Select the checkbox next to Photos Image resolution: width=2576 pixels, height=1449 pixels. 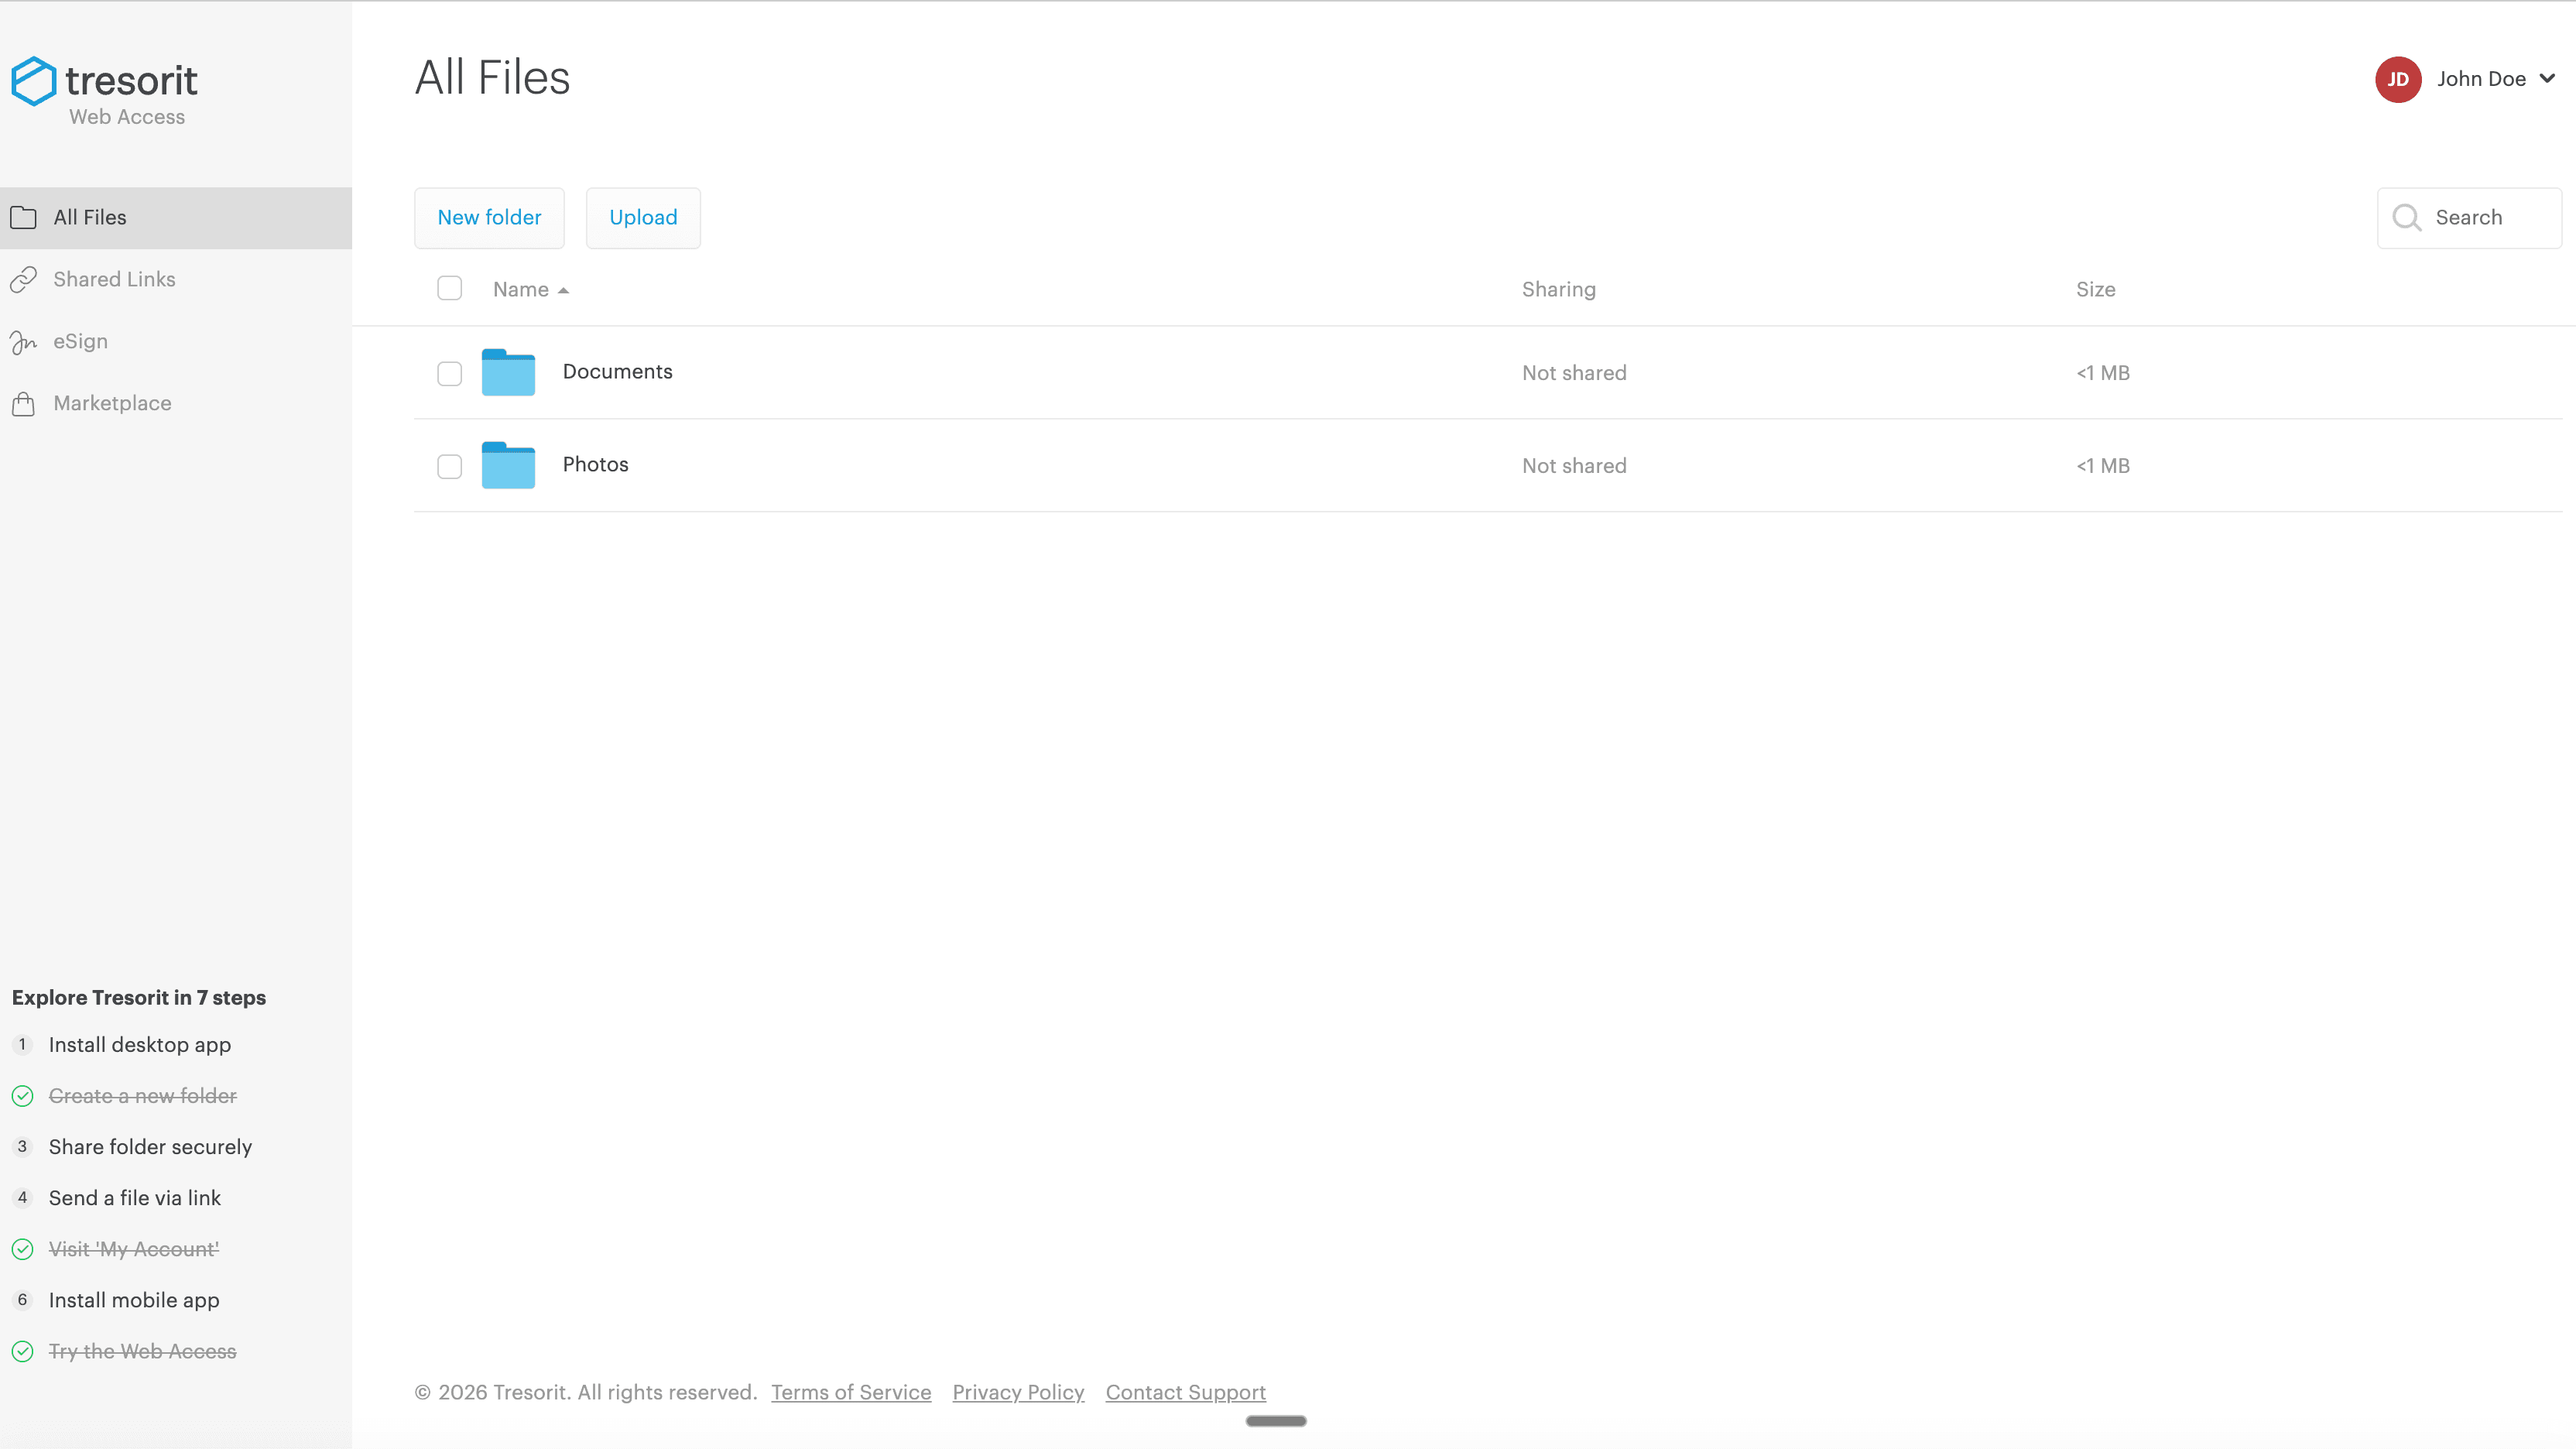[x=449, y=466]
